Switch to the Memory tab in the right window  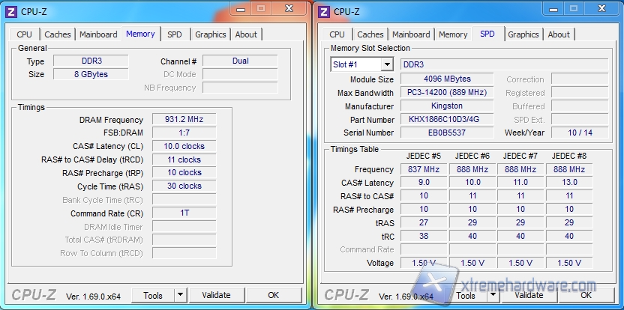[x=453, y=34]
